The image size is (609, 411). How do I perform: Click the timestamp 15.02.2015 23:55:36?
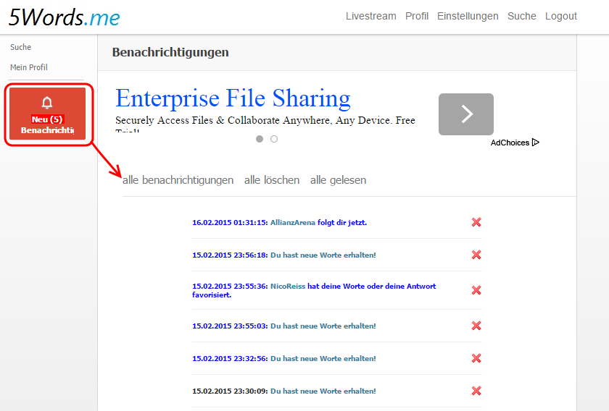tap(230, 286)
